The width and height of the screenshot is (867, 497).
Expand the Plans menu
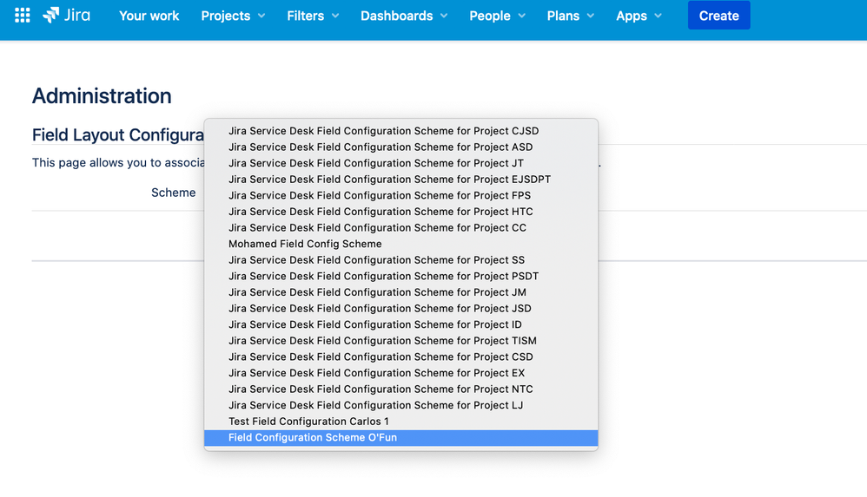(x=570, y=16)
